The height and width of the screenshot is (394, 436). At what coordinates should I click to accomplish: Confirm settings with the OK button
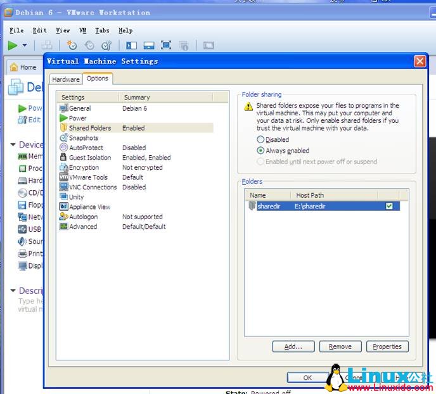click(307, 378)
